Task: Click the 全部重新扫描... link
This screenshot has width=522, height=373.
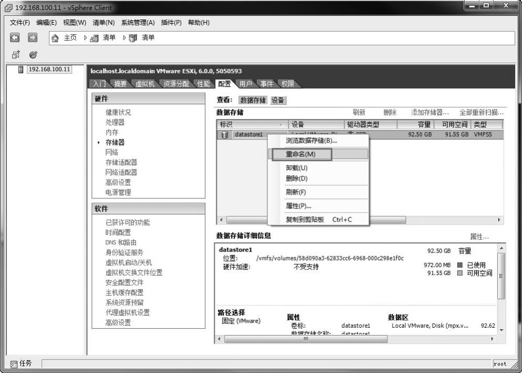Action: point(481,112)
